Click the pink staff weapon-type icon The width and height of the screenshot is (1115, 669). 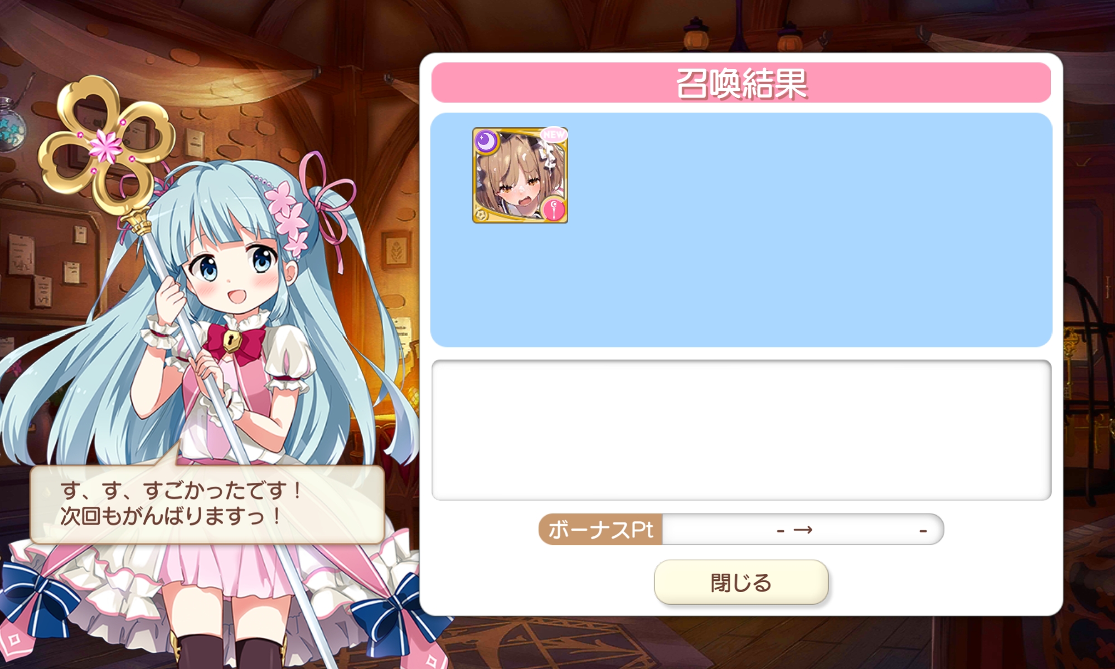coord(554,210)
